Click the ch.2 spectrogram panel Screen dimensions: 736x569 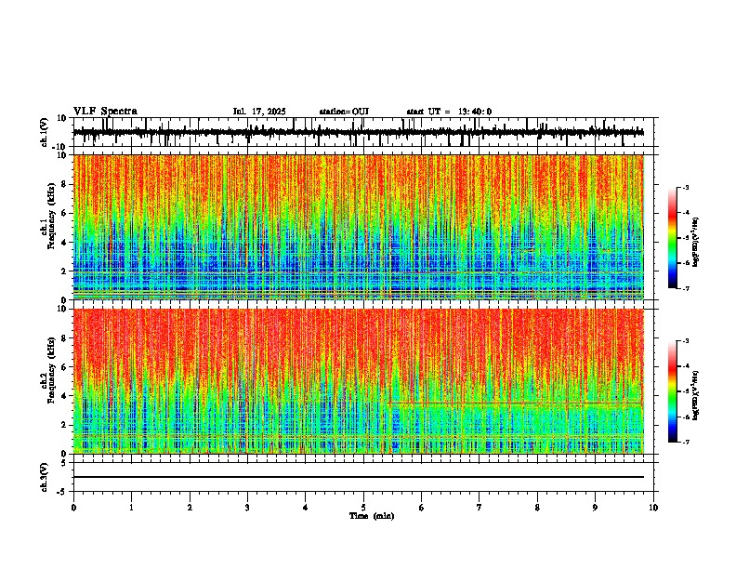pos(358,381)
